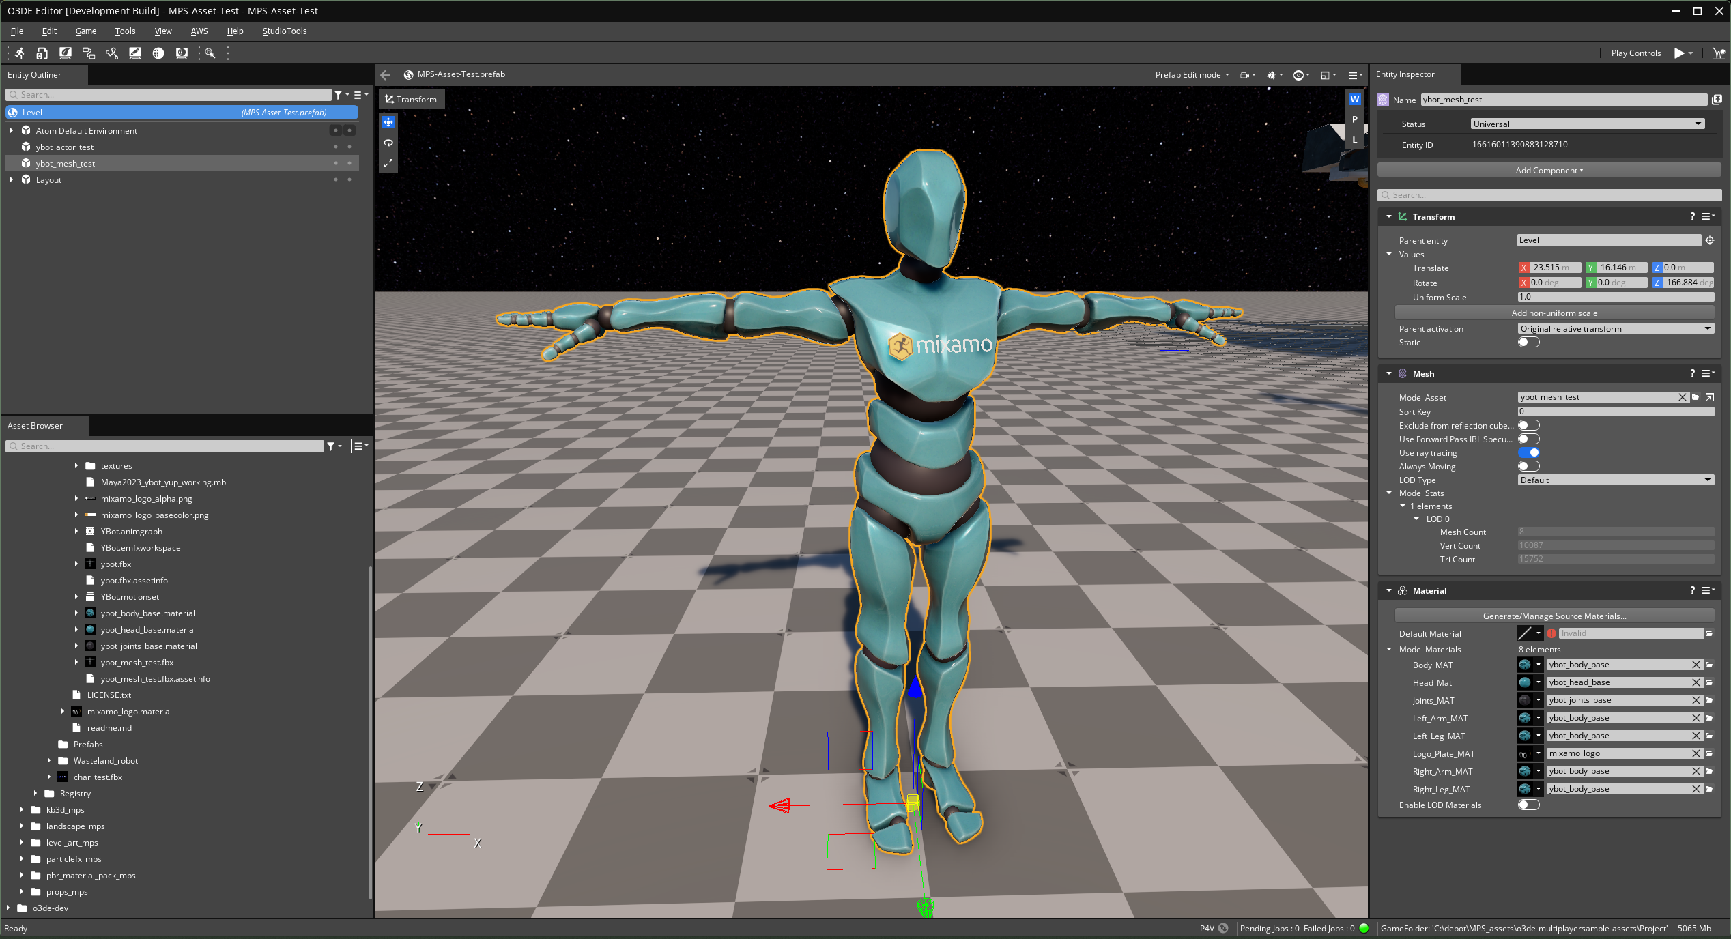Screen dimensions: 1731x939
Task: Click the magnifier cursor toolbar icon
Action: click(x=210, y=53)
